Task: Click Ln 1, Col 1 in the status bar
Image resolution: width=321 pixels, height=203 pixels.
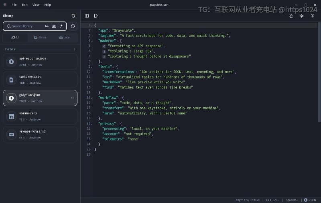Action: [x=272, y=200]
